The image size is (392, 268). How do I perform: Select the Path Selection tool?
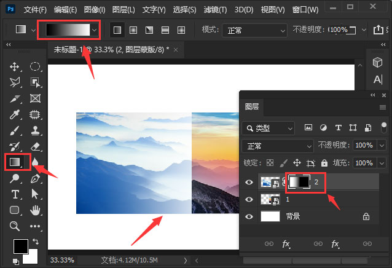[35, 194]
